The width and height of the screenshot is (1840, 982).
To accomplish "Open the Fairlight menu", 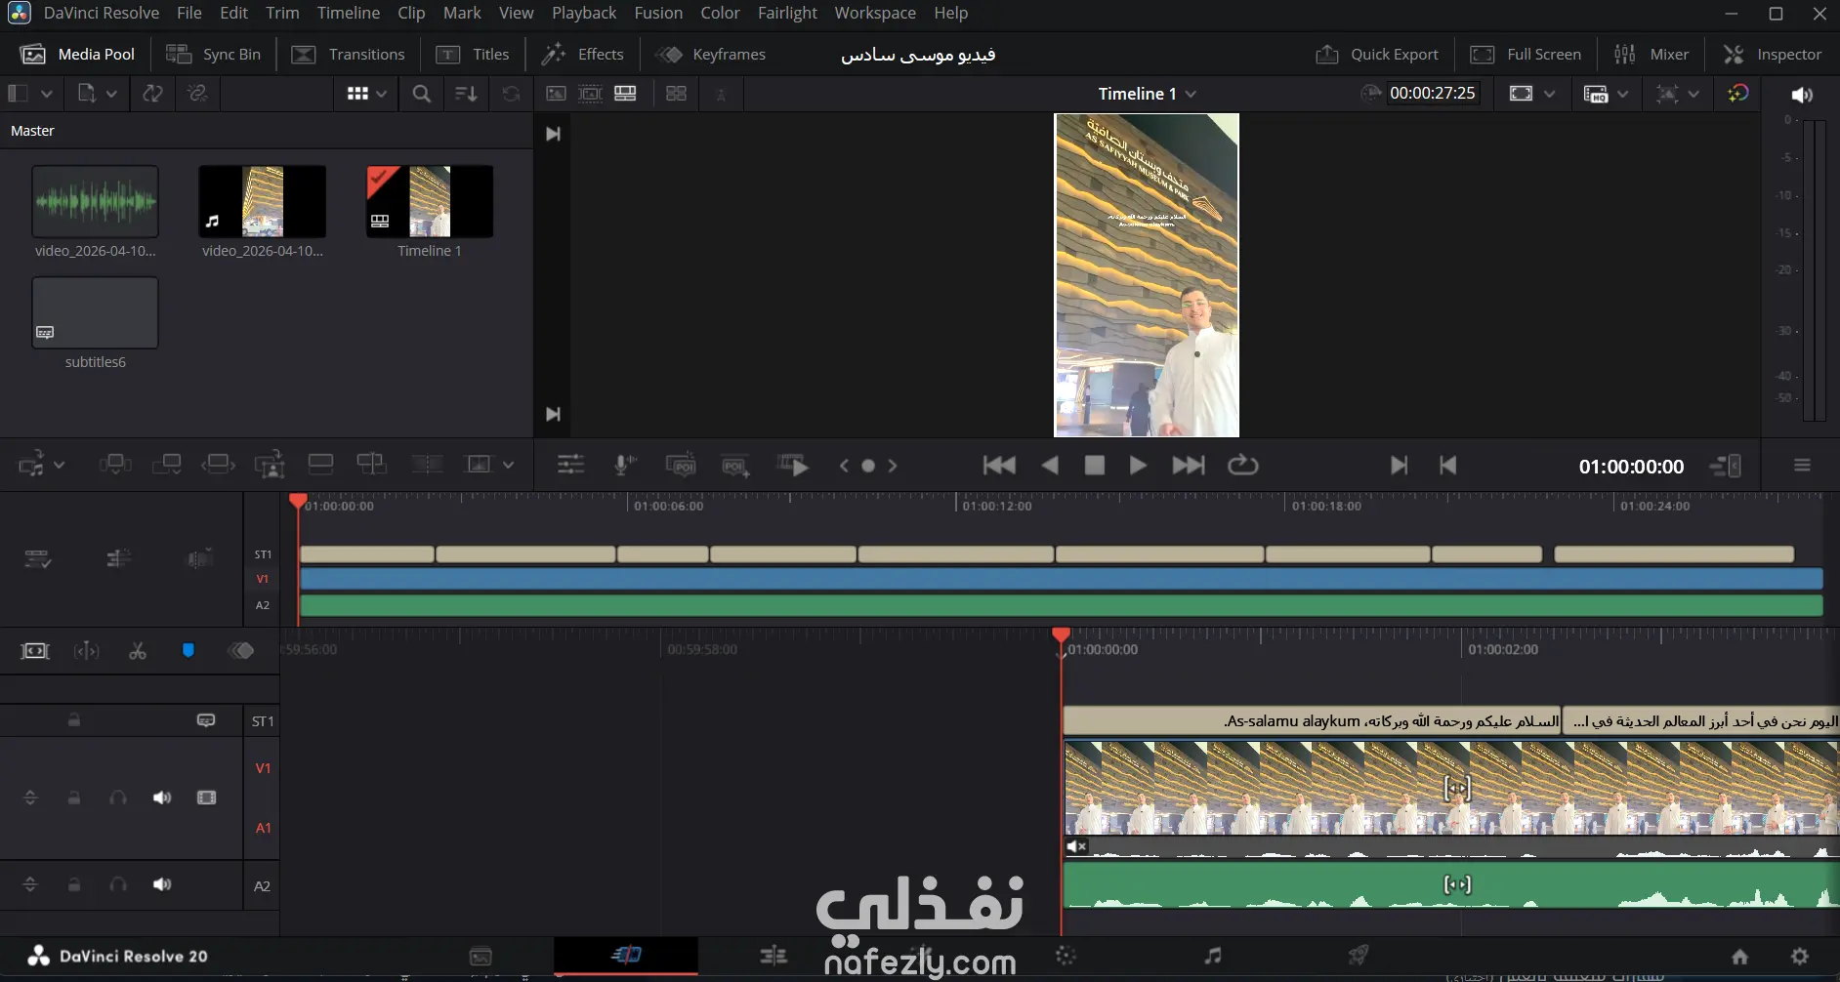I will pos(787,13).
